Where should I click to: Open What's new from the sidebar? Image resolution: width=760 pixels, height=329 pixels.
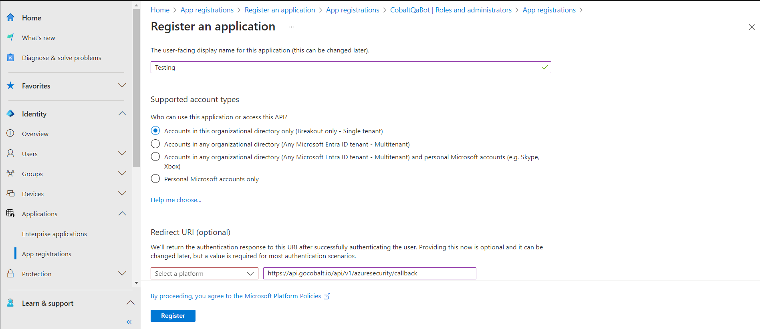point(38,38)
